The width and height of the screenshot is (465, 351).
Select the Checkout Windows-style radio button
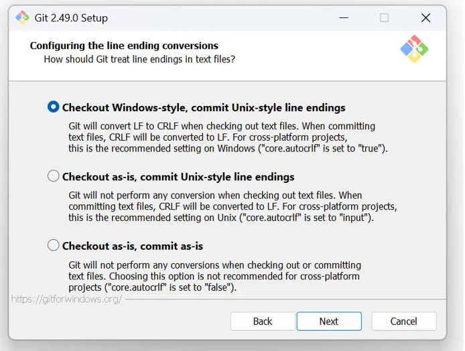[x=54, y=107]
